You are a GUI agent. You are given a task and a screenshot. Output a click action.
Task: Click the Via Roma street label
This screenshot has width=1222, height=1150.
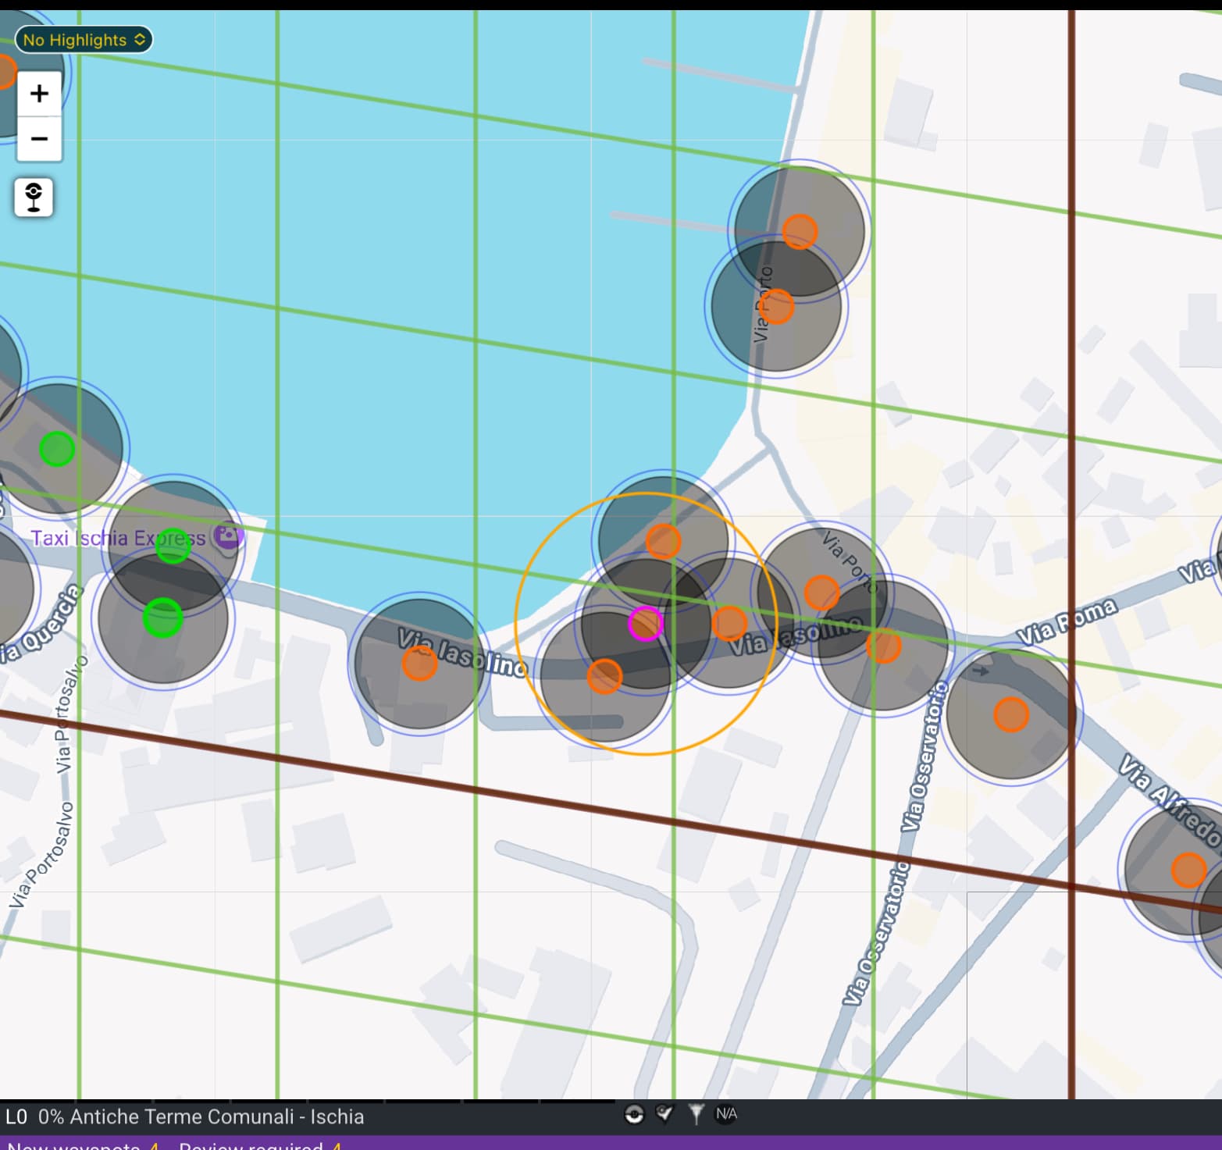click(x=1067, y=621)
